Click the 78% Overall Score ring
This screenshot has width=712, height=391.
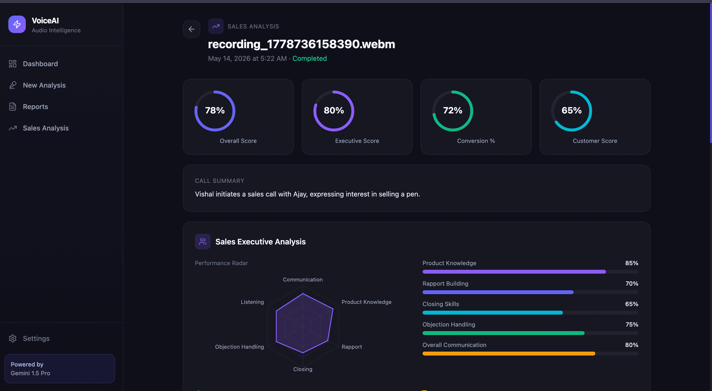[x=215, y=111]
